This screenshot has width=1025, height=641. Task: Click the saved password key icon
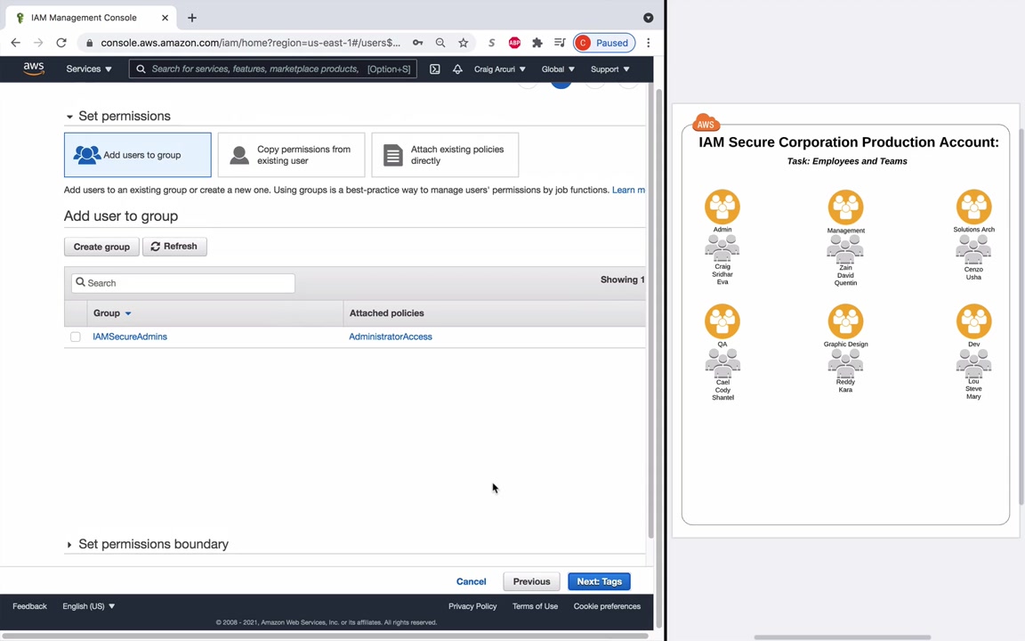pyautogui.click(x=417, y=43)
